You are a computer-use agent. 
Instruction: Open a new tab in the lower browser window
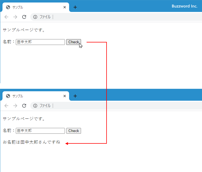point(75,96)
